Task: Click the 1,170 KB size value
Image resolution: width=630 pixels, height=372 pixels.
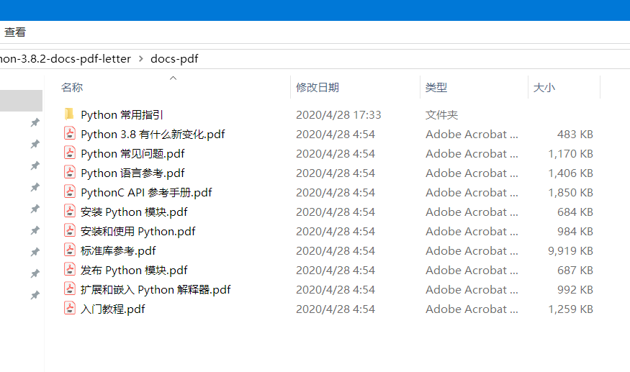Action: tap(570, 153)
